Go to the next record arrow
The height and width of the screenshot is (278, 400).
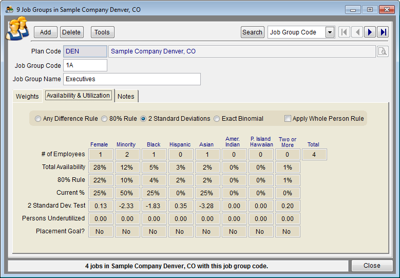pos(370,32)
